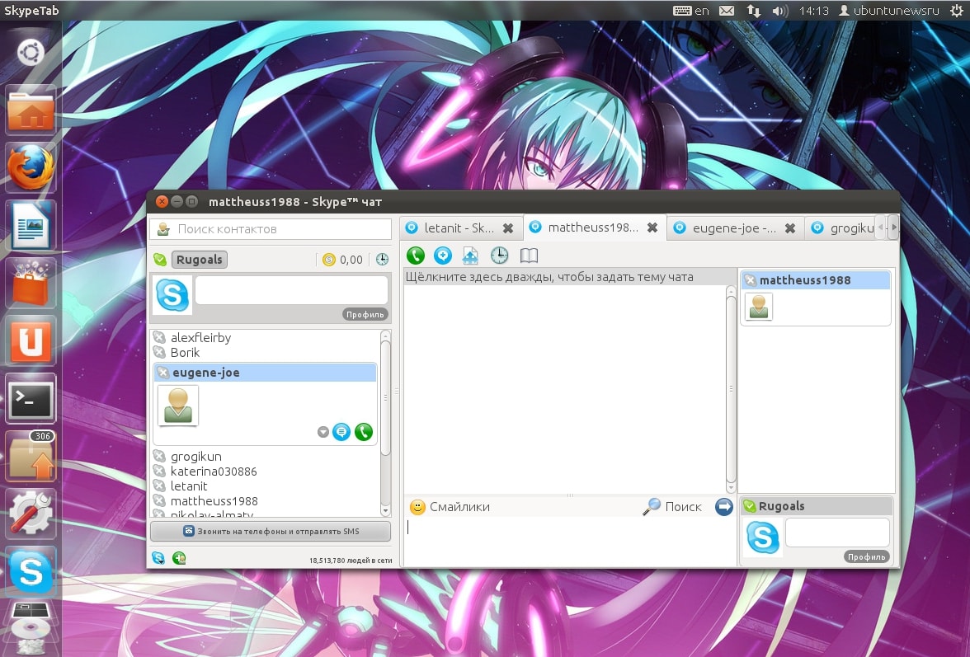Select contact katerina030886 in the list
This screenshot has width=970, height=657.
(214, 471)
